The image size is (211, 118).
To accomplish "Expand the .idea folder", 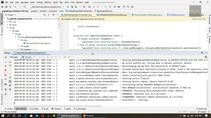I will pyautogui.click(x=7, y=22).
